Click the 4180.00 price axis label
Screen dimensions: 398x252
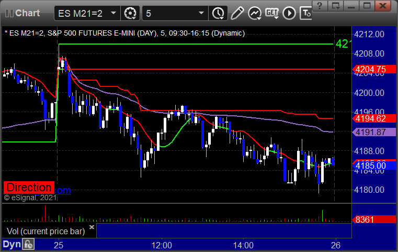pyautogui.click(x=369, y=190)
